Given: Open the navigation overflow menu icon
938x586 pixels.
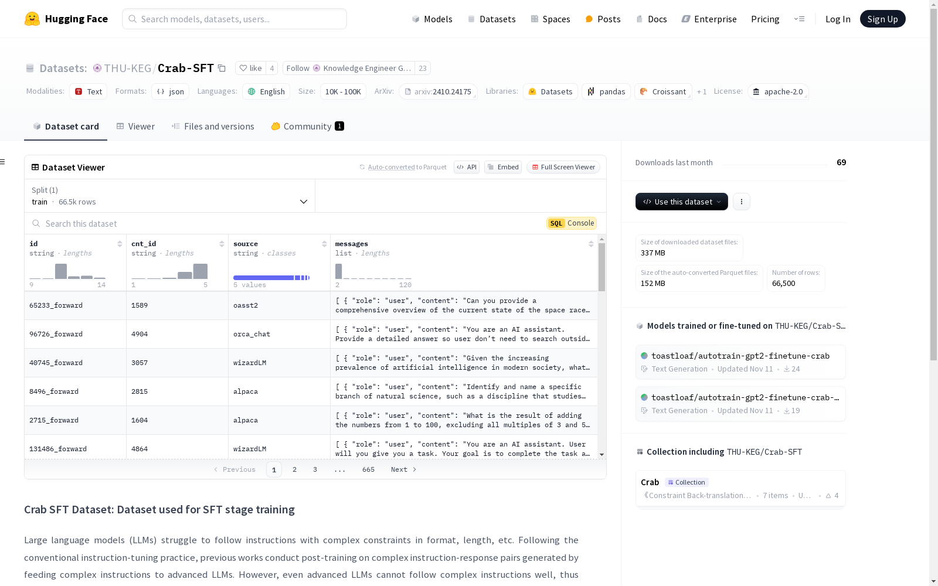Looking at the screenshot, I should click(x=799, y=19).
